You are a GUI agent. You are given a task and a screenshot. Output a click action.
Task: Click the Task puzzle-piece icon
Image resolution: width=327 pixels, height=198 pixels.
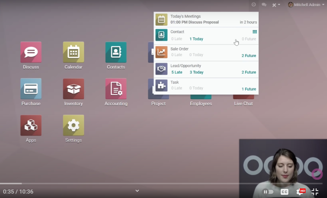(x=161, y=85)
